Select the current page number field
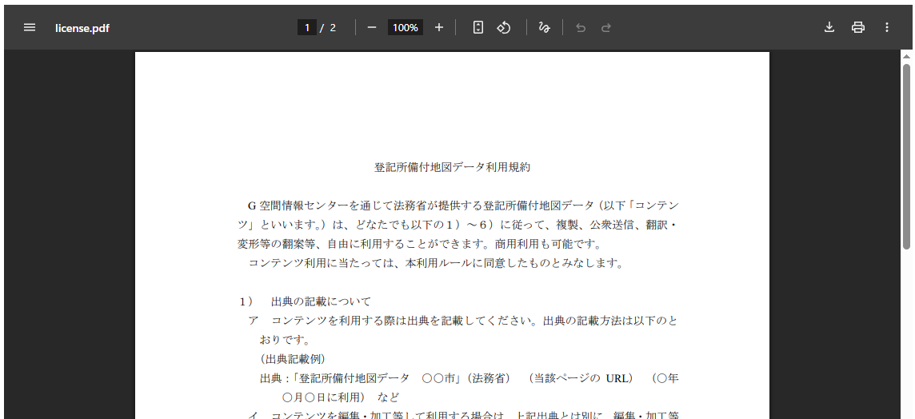915x419 pixels. (307, 27)
